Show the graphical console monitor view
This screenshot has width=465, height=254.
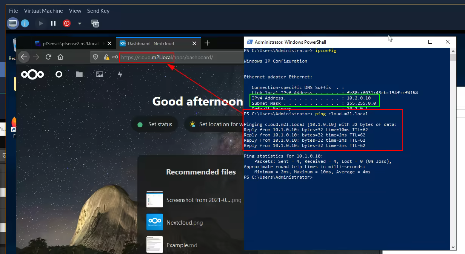(13, 23)
